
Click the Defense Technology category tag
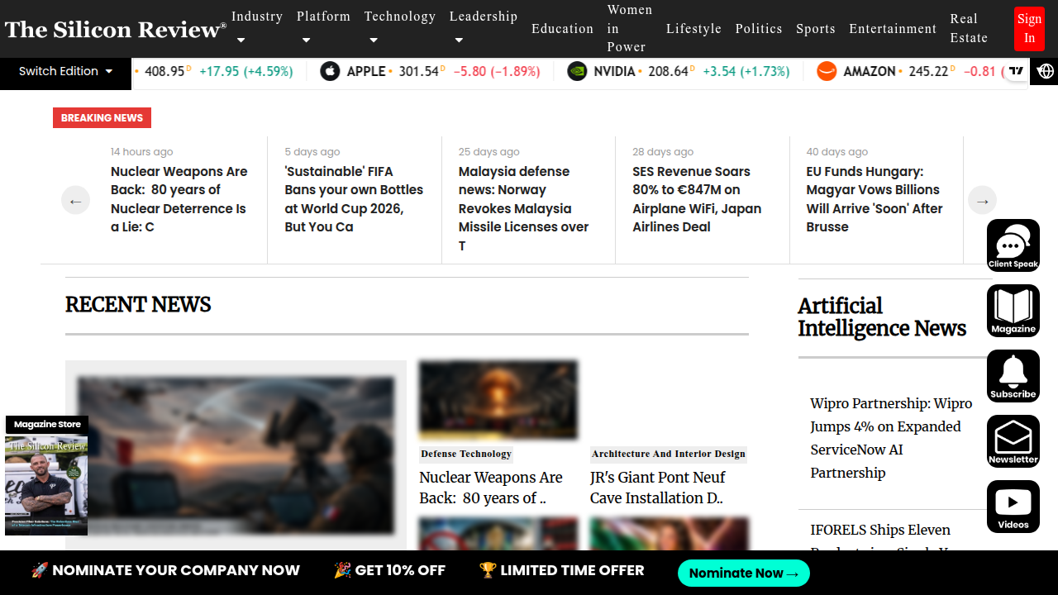(x=466, y=454)
